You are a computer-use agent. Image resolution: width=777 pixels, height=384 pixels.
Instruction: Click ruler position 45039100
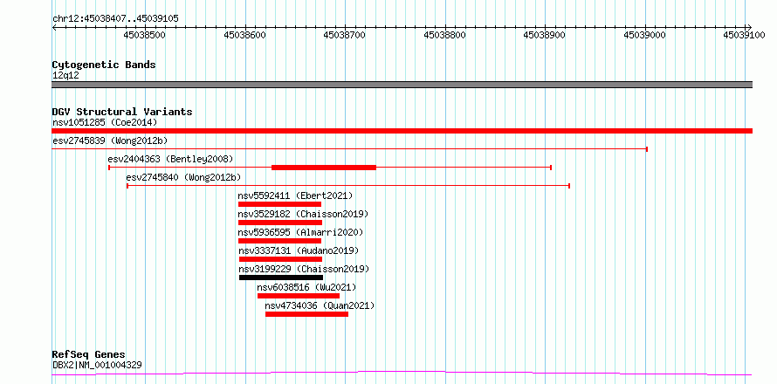(745, 35)
